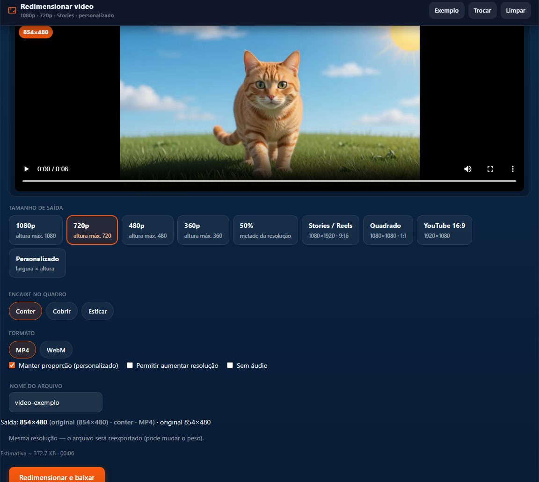Screen dimensions: 539x482
Task: Set fit mode to Esticar
Action: 98,311
